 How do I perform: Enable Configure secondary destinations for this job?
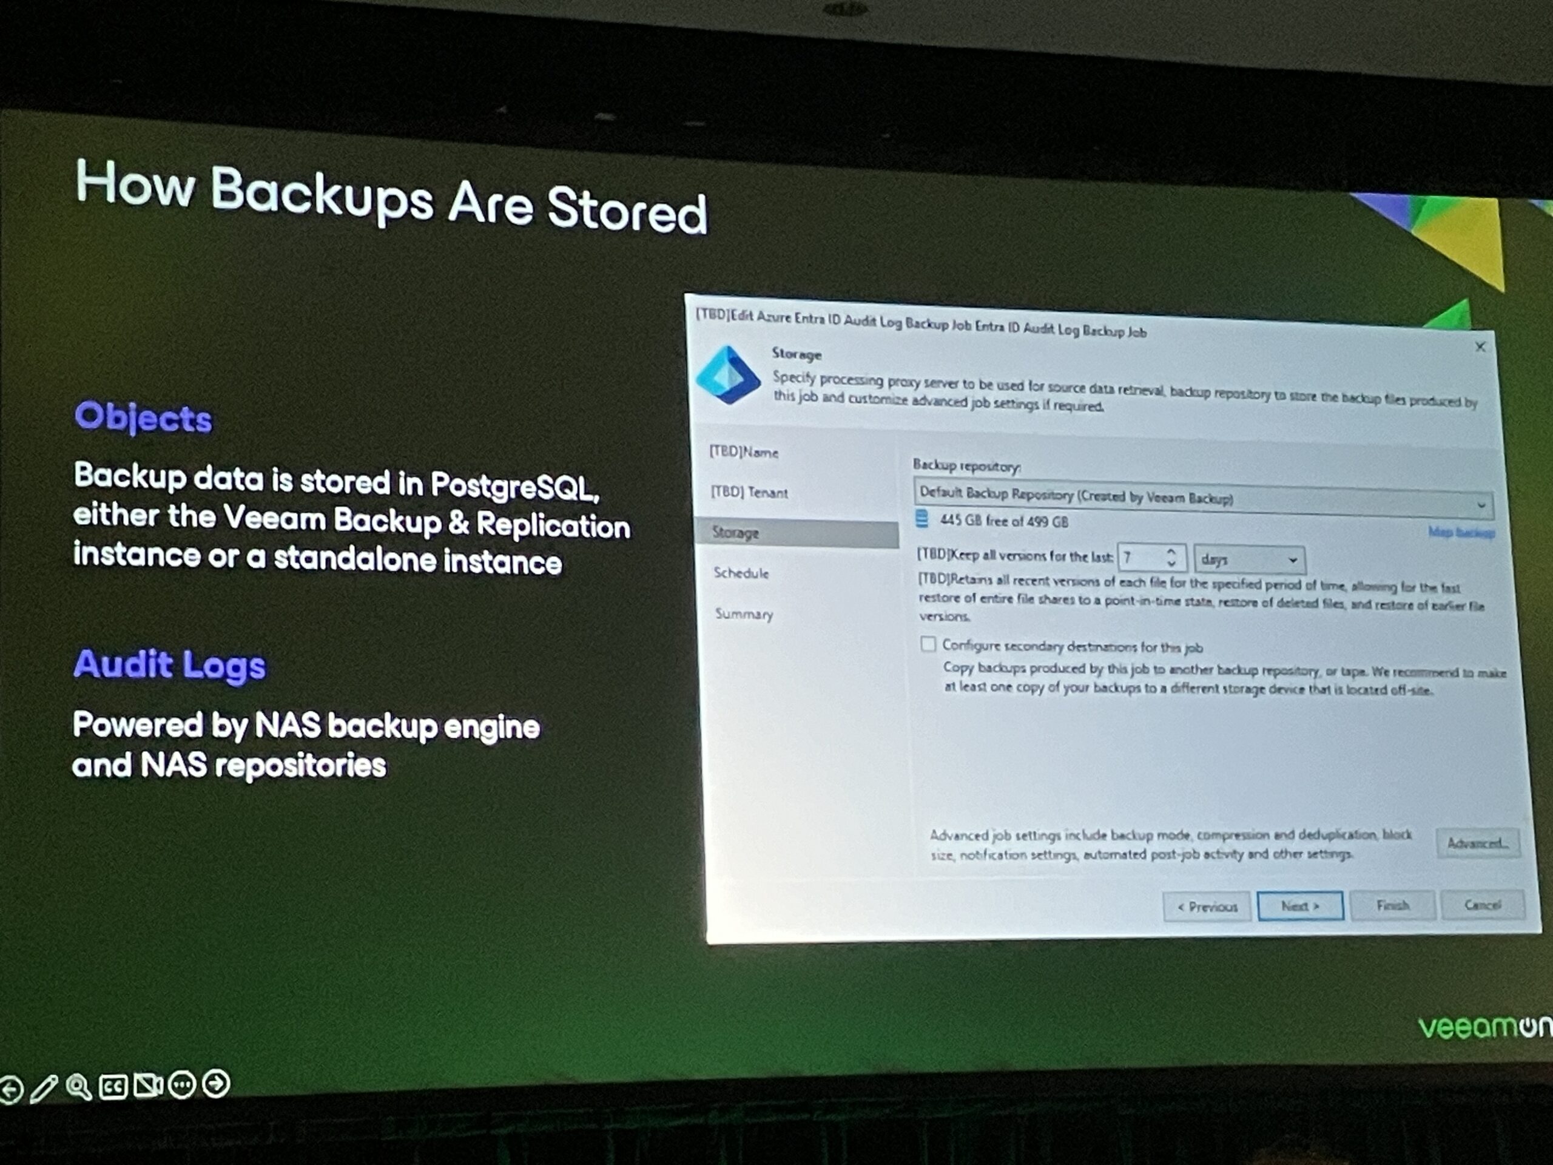tap(928, 643)
